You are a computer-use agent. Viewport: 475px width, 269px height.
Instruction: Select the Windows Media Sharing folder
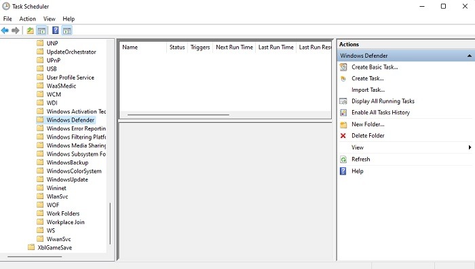(76, 145)
